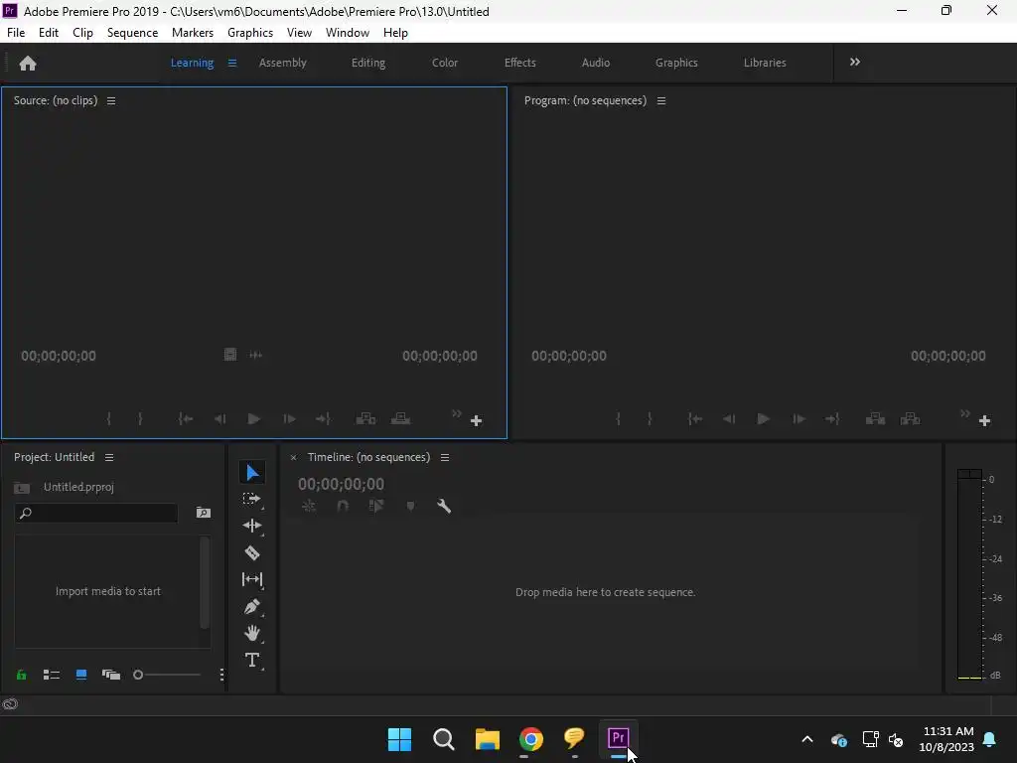
Task: Click Insert button in Source monitor
Action: point(365,419)
